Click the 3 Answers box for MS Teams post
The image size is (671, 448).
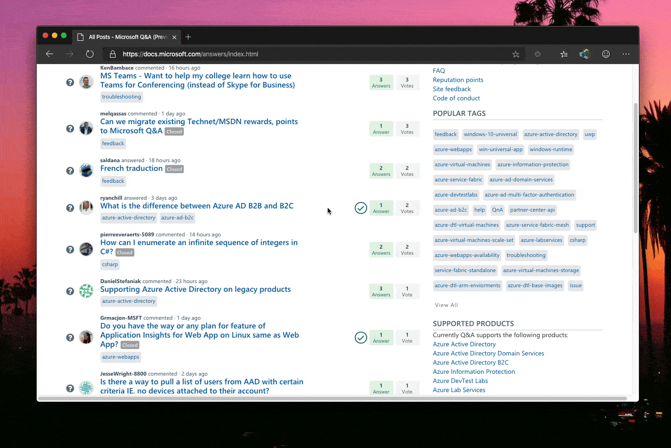[x=381, y=82]
